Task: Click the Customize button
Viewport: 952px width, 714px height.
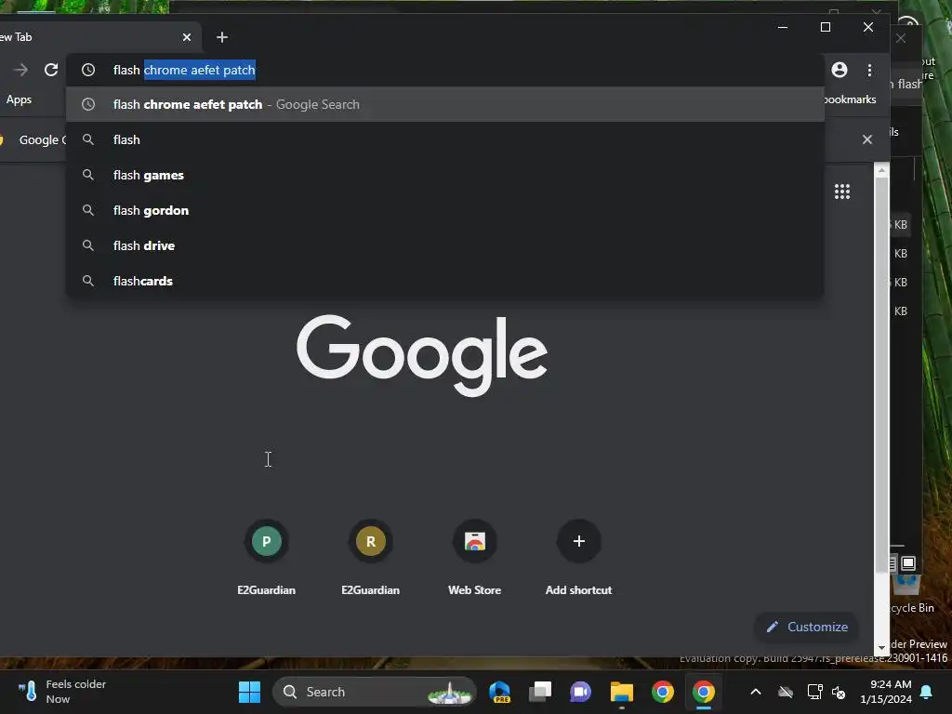Action: (807, 627)
